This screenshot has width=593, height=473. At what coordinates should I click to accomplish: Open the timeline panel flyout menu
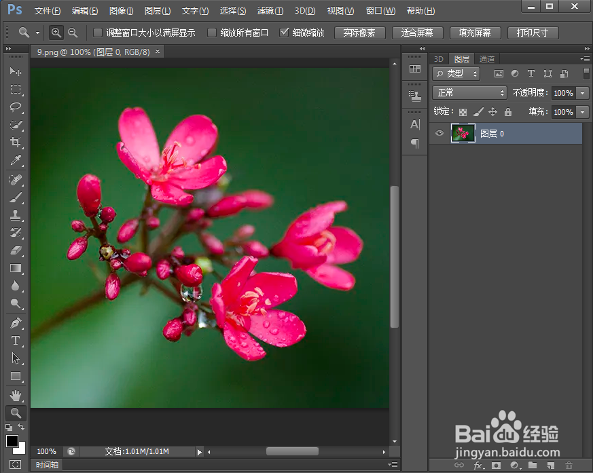click(x=393, y=464)
